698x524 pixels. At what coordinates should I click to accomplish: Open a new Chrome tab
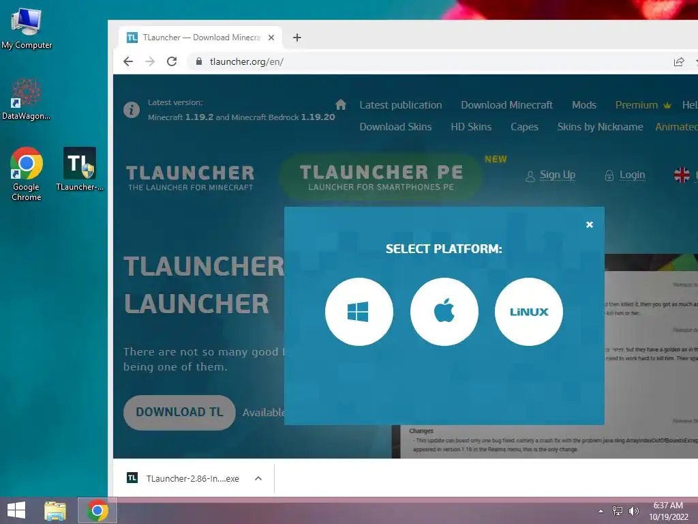(x=297, y=38)
